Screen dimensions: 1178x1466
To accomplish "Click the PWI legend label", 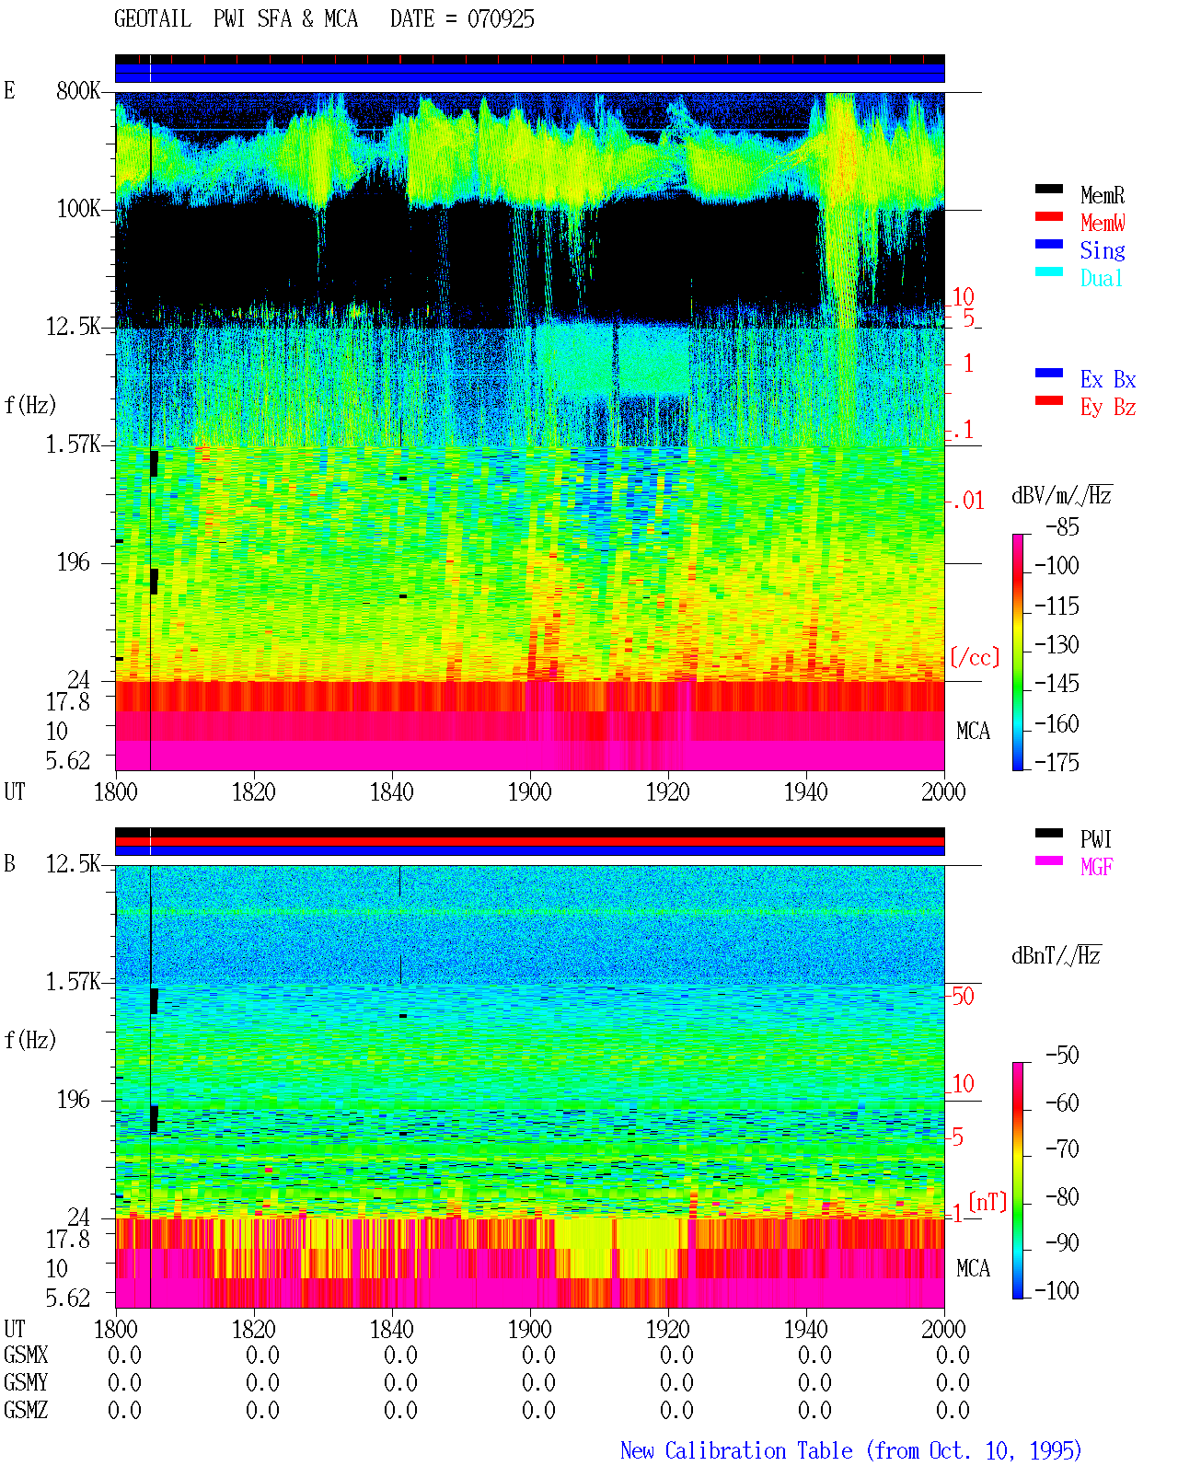I will [1096, 839].
